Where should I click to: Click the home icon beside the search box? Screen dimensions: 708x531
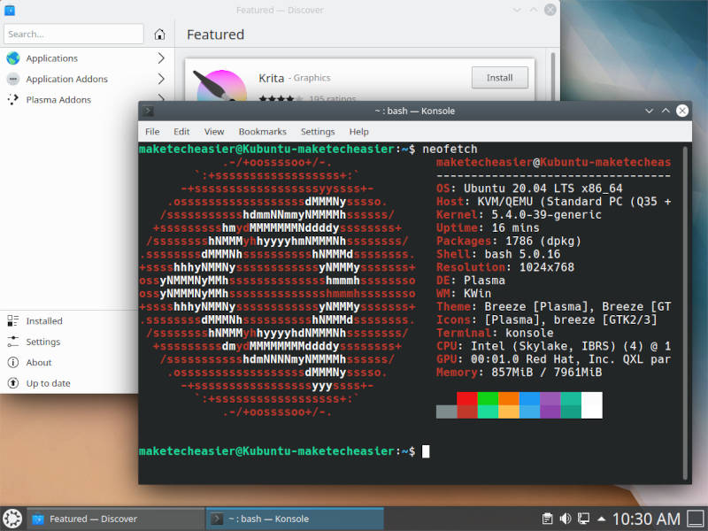click(x=158, y=34)
